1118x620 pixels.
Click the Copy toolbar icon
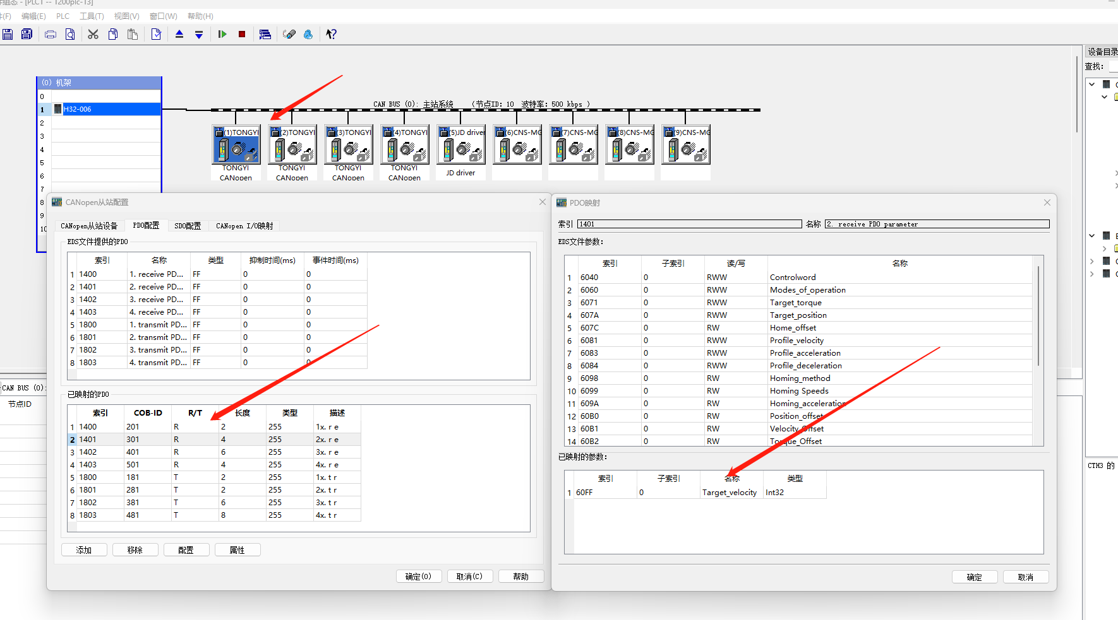pyautogui.click(x=113, y=34)
